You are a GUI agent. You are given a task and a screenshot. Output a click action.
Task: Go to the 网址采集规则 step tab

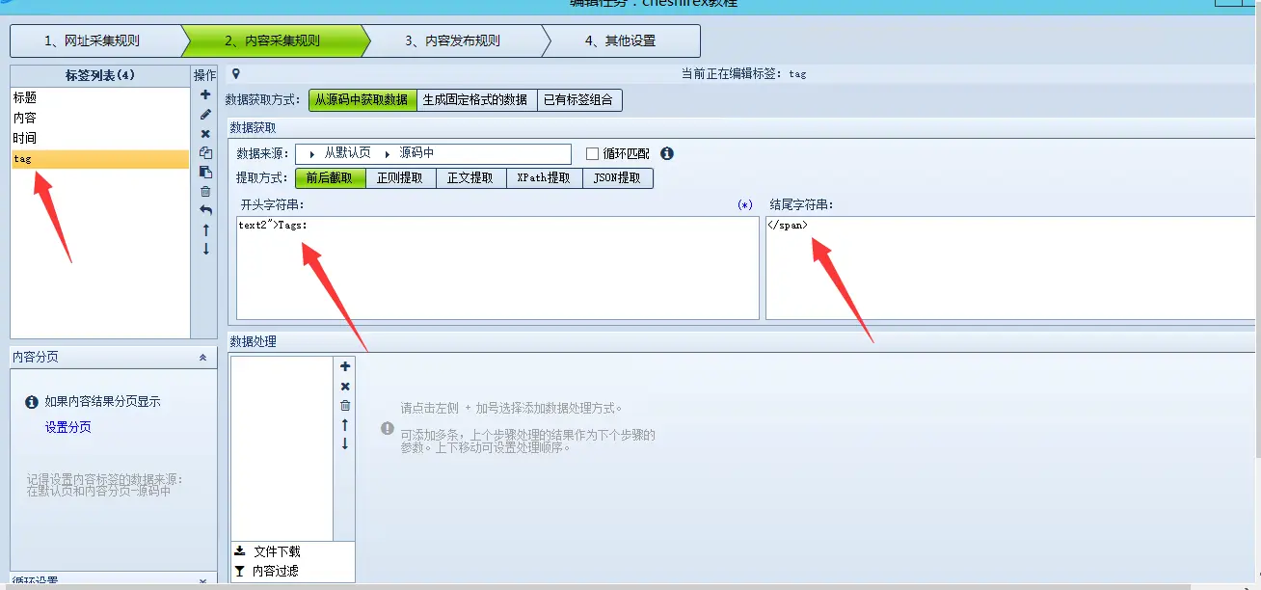94,41
